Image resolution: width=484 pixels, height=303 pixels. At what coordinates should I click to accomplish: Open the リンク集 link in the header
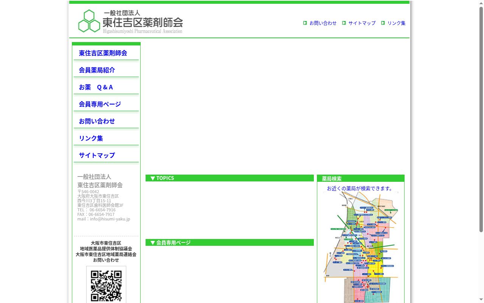[396, 23]
